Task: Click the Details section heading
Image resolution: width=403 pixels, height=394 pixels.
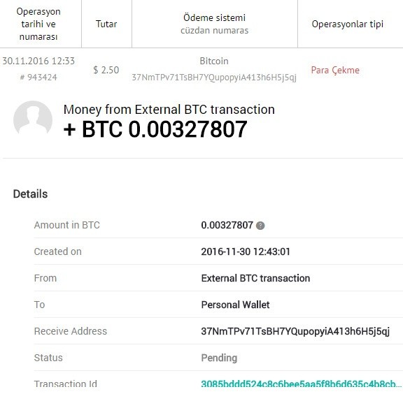Action: point(30,194)
